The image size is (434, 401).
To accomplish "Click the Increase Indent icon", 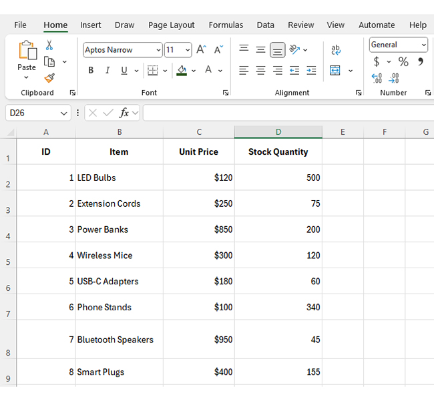I will [x=311, y=71].
